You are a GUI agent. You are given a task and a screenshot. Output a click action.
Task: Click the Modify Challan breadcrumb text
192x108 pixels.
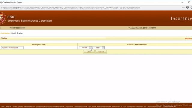click(17, 33)
